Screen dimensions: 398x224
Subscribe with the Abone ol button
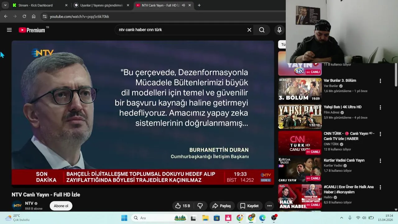61,206
